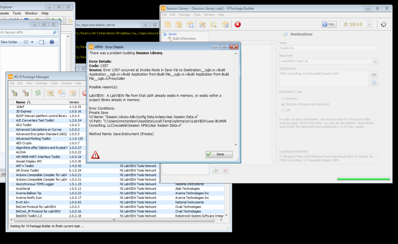398x244 pixels.
Task: Click the package box with hammer icon in VIPM toolbar
Action: (x=50, y=93)
